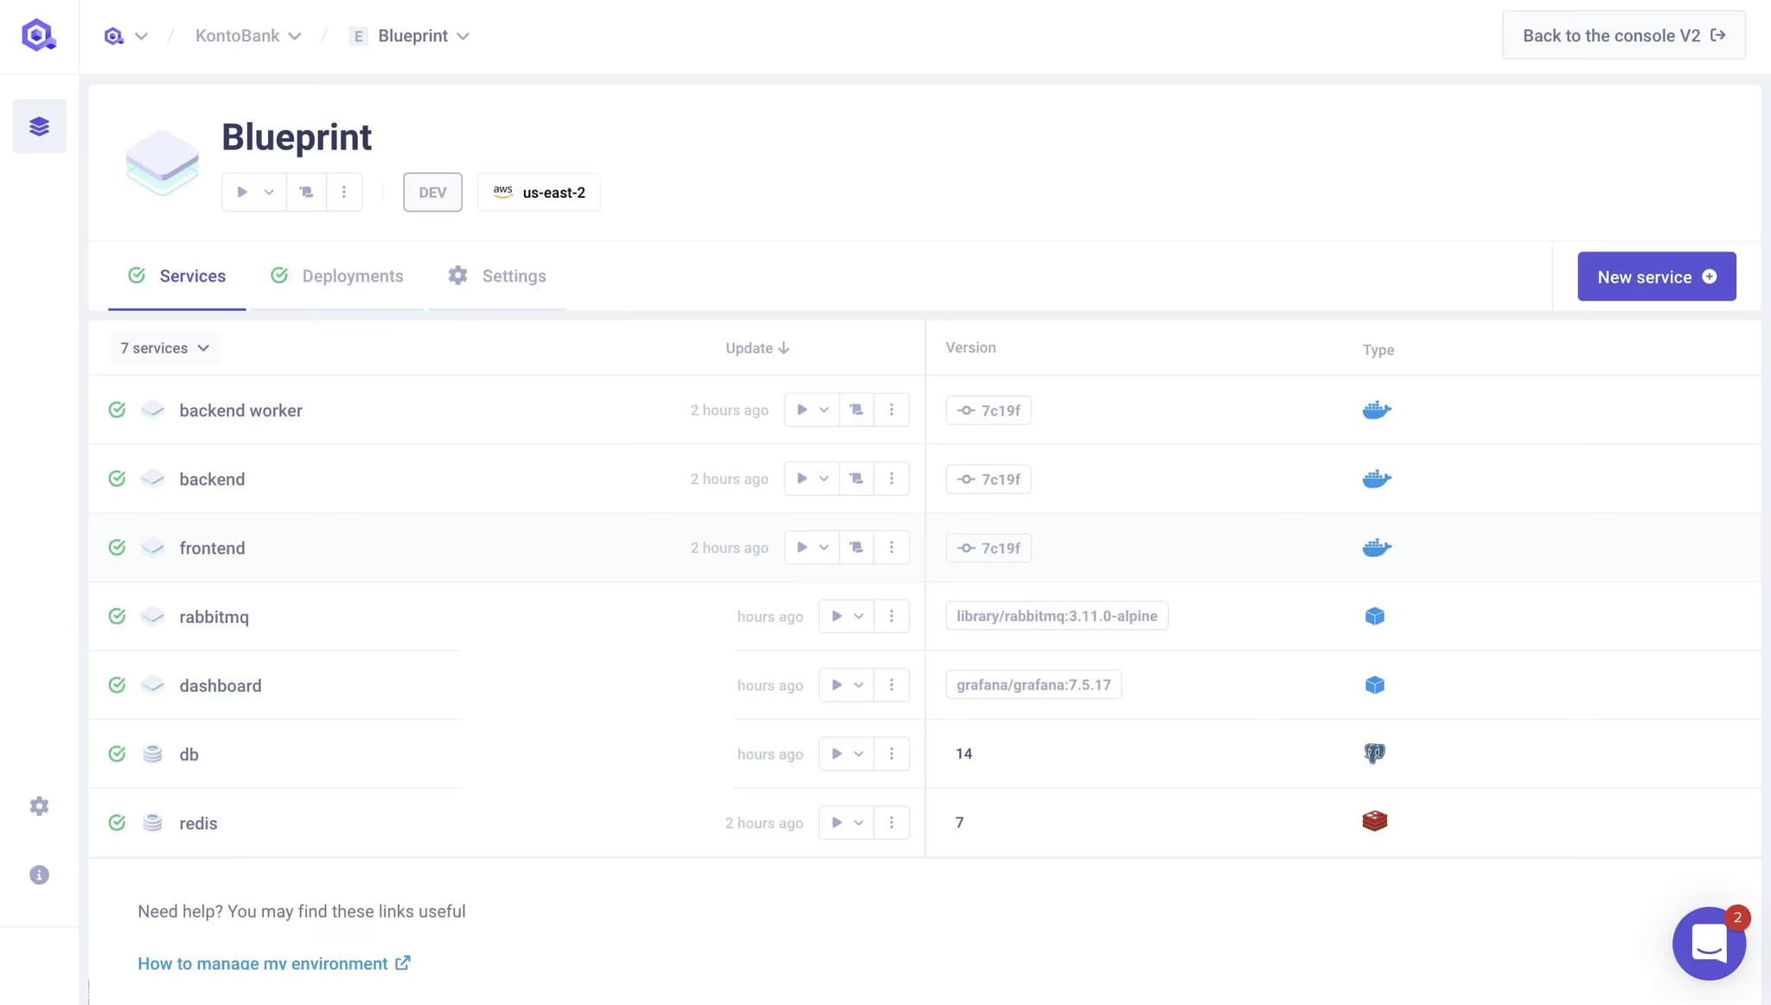Click the aws us-east-2 region badge
Image resolution: width=1771 pixels, height=1005 pixels.
(x=539, y=192)
